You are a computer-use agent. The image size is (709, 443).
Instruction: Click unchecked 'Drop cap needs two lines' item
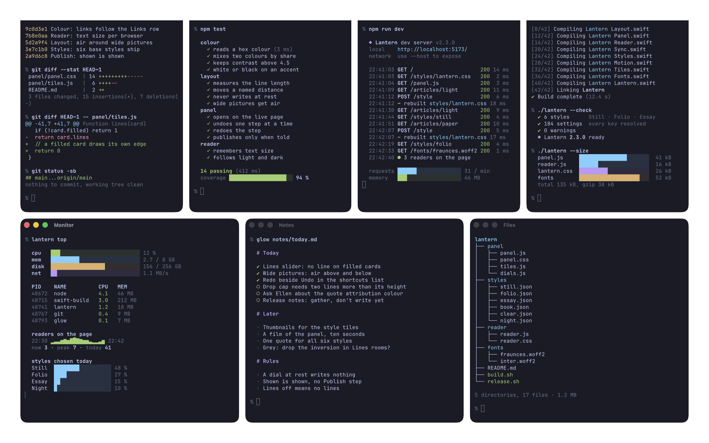coord(331,287)
